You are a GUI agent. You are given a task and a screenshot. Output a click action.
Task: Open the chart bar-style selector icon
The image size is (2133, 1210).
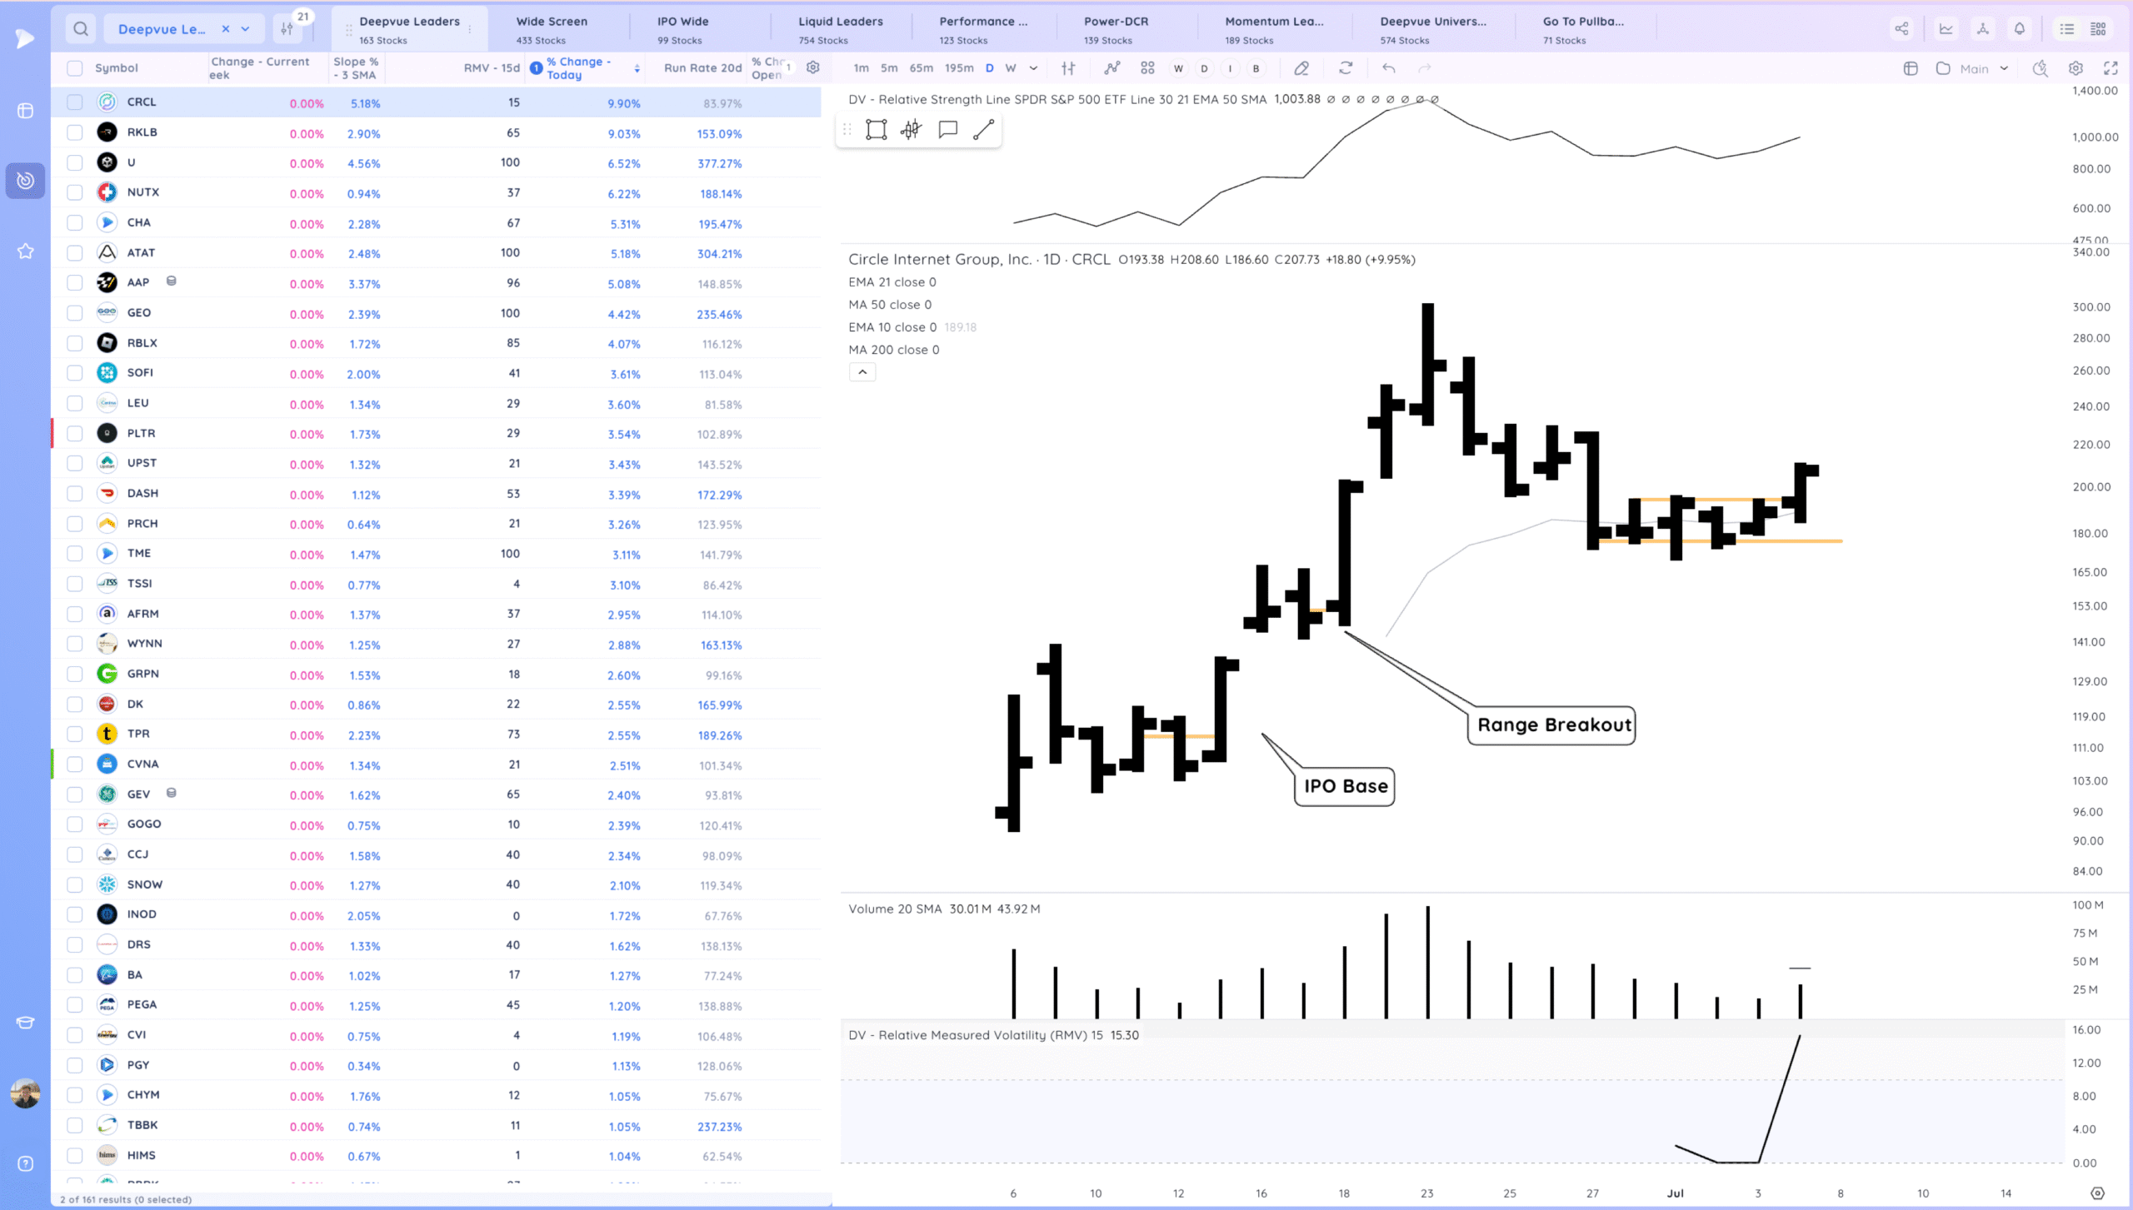pyautogui.click(x=1068, y=68)
